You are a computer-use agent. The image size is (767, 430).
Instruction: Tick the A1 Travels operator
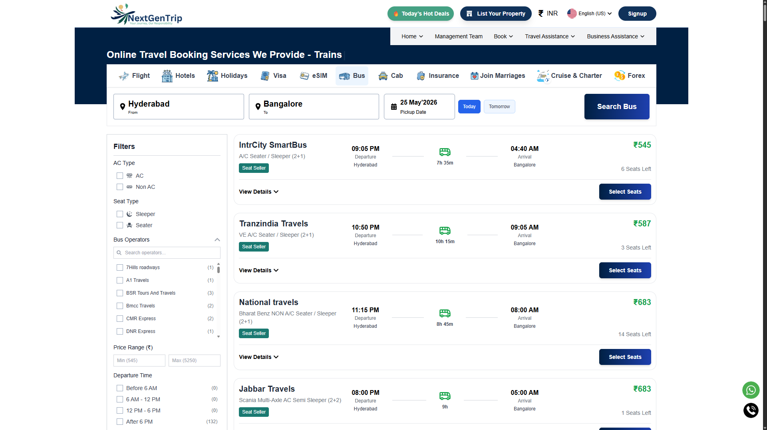[x=120, y=280]
